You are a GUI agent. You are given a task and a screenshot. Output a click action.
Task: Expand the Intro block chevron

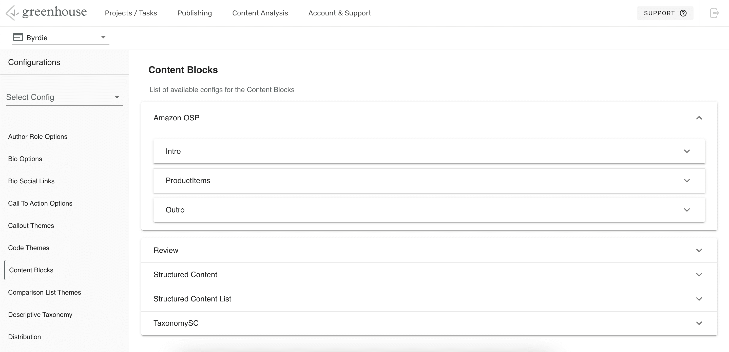click(686, 151)
